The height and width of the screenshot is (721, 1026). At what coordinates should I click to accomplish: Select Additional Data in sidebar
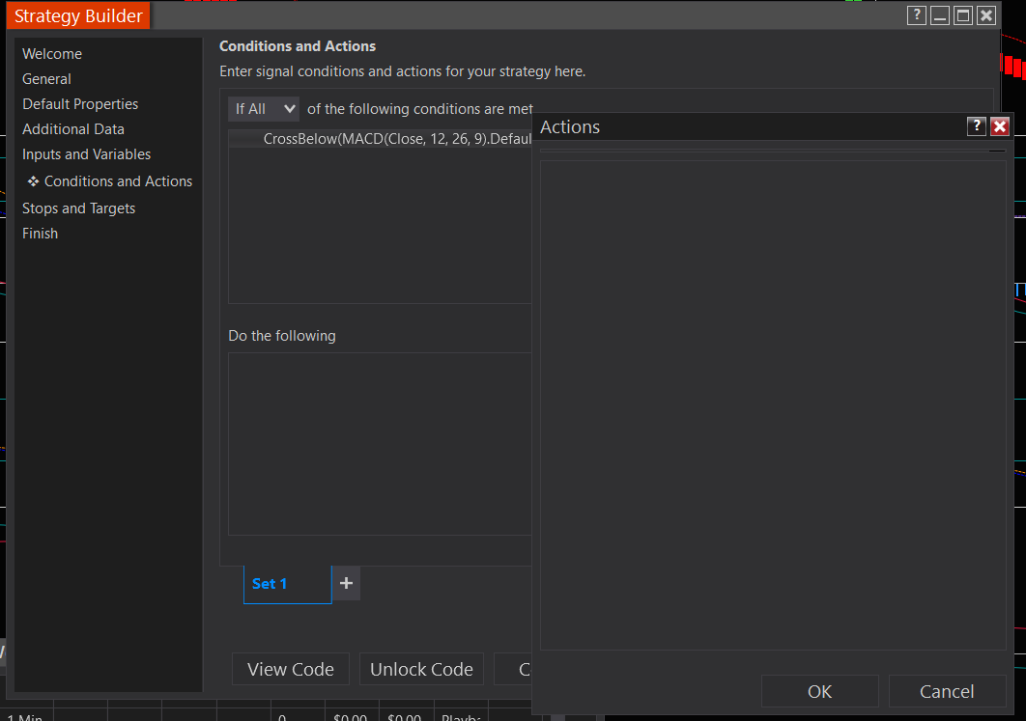(x=73, y=129)
